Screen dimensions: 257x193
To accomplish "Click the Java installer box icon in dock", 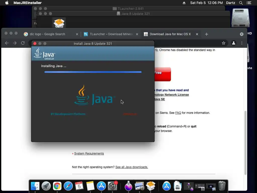I will tap(151, 186).
